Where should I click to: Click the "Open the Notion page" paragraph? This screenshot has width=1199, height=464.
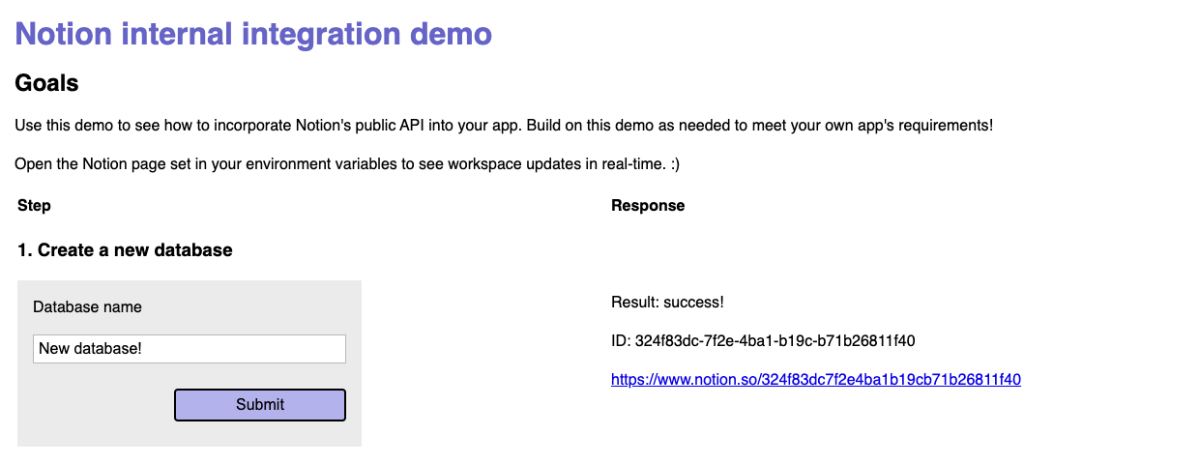[x=347, y=164]
